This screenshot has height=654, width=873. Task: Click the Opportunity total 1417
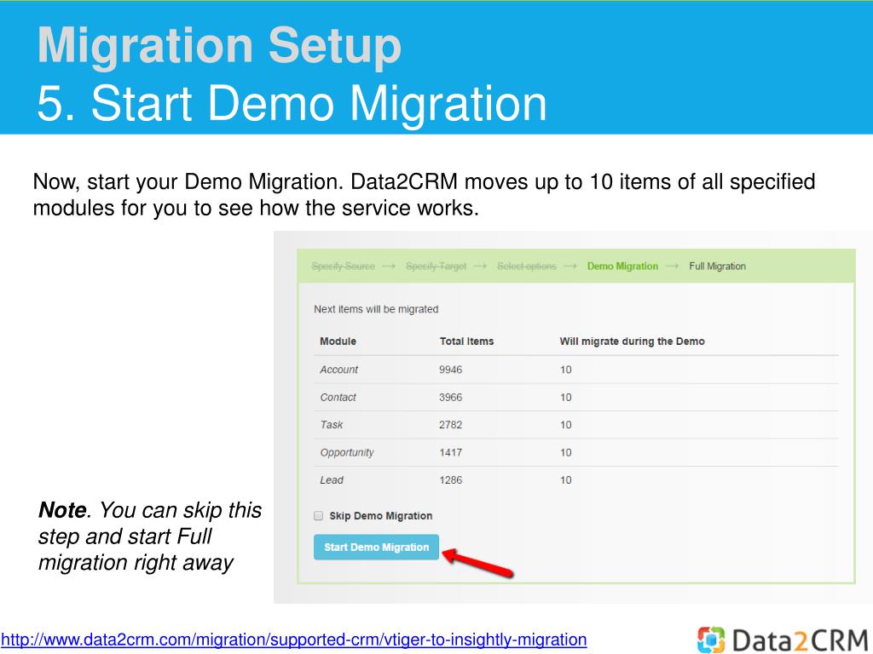[x=450, y=453]
